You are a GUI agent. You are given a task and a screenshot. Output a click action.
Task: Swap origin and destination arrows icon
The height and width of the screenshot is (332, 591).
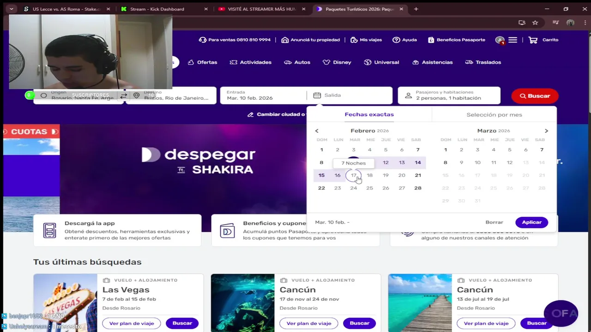click(x=123, y=96)
